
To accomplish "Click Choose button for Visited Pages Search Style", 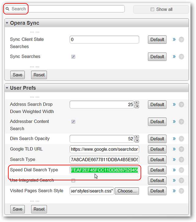I will 127,191.
